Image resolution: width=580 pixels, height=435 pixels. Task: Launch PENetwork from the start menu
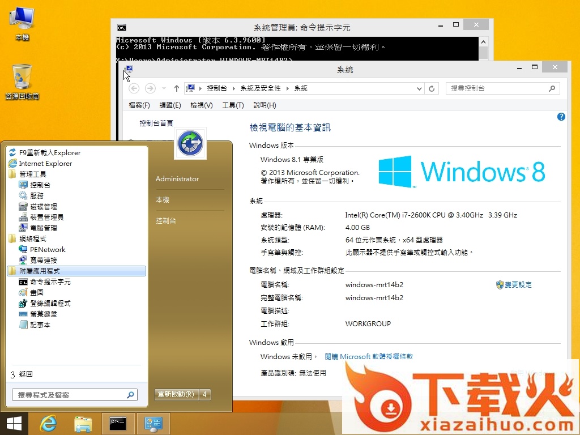[48, 249]
